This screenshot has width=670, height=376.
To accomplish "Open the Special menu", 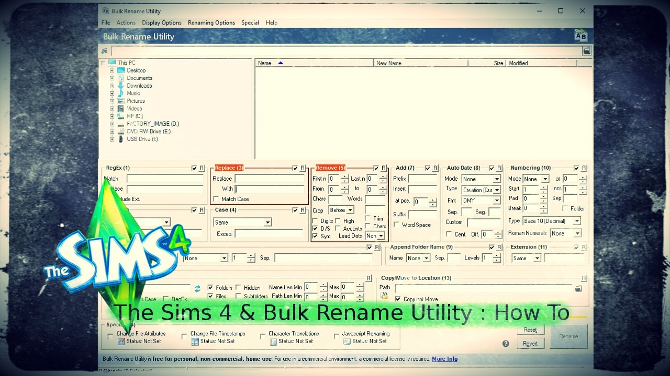I will click(250, 22).
